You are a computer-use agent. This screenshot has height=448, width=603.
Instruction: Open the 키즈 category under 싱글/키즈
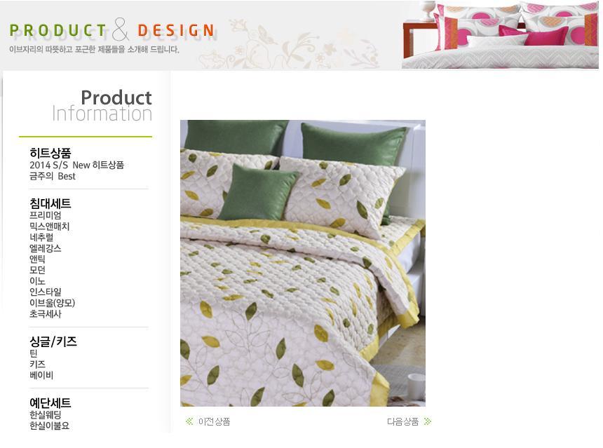37,364
